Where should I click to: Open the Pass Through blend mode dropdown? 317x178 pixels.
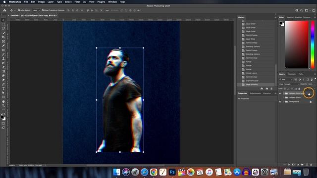[x=289, y=84]
